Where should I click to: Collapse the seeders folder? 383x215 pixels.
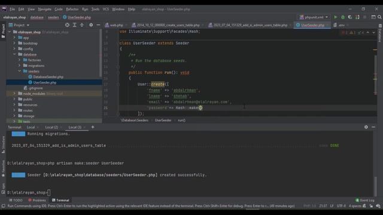(20, 71)
